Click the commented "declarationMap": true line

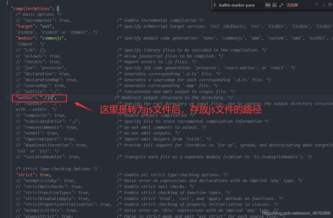click(47, 80)
